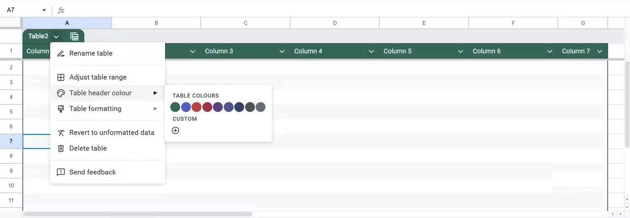Expand the Table formatting submenu arrow

point(155,109)
